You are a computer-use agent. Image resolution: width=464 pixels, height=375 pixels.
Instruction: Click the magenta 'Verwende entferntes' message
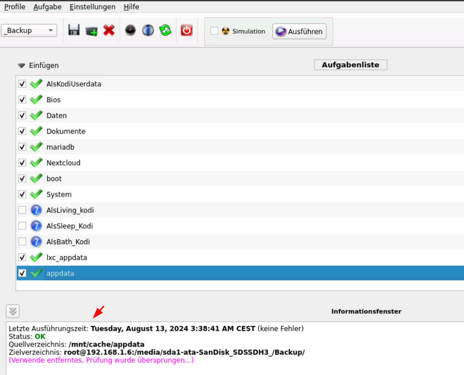coord(101,360)
